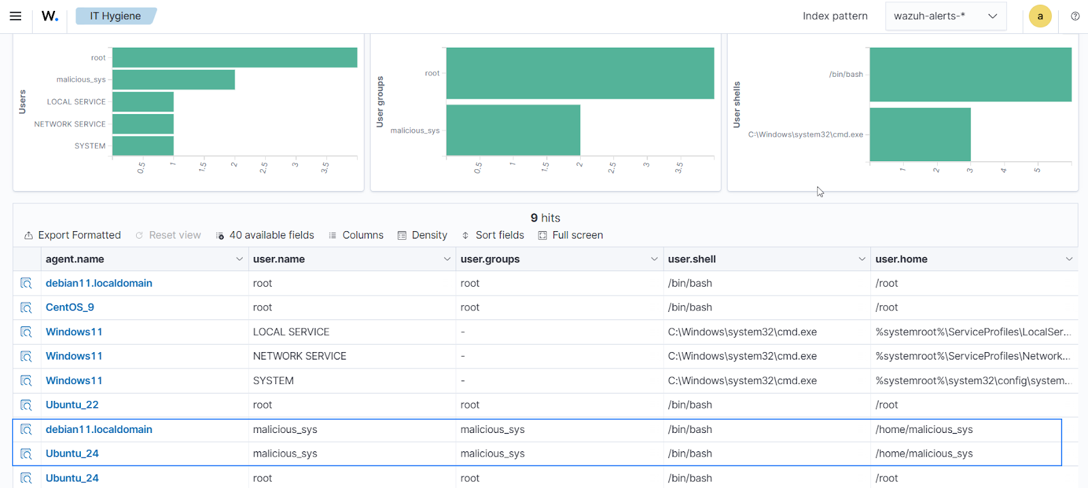Open the user avatar menu
The width and height of the screenshot is (1088, 488).
[1040, 16]
